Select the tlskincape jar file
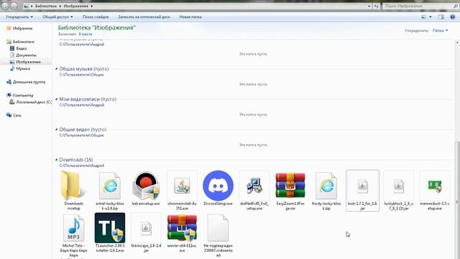The height and width of the screenshot is (259, 460). tap(146, 228)
